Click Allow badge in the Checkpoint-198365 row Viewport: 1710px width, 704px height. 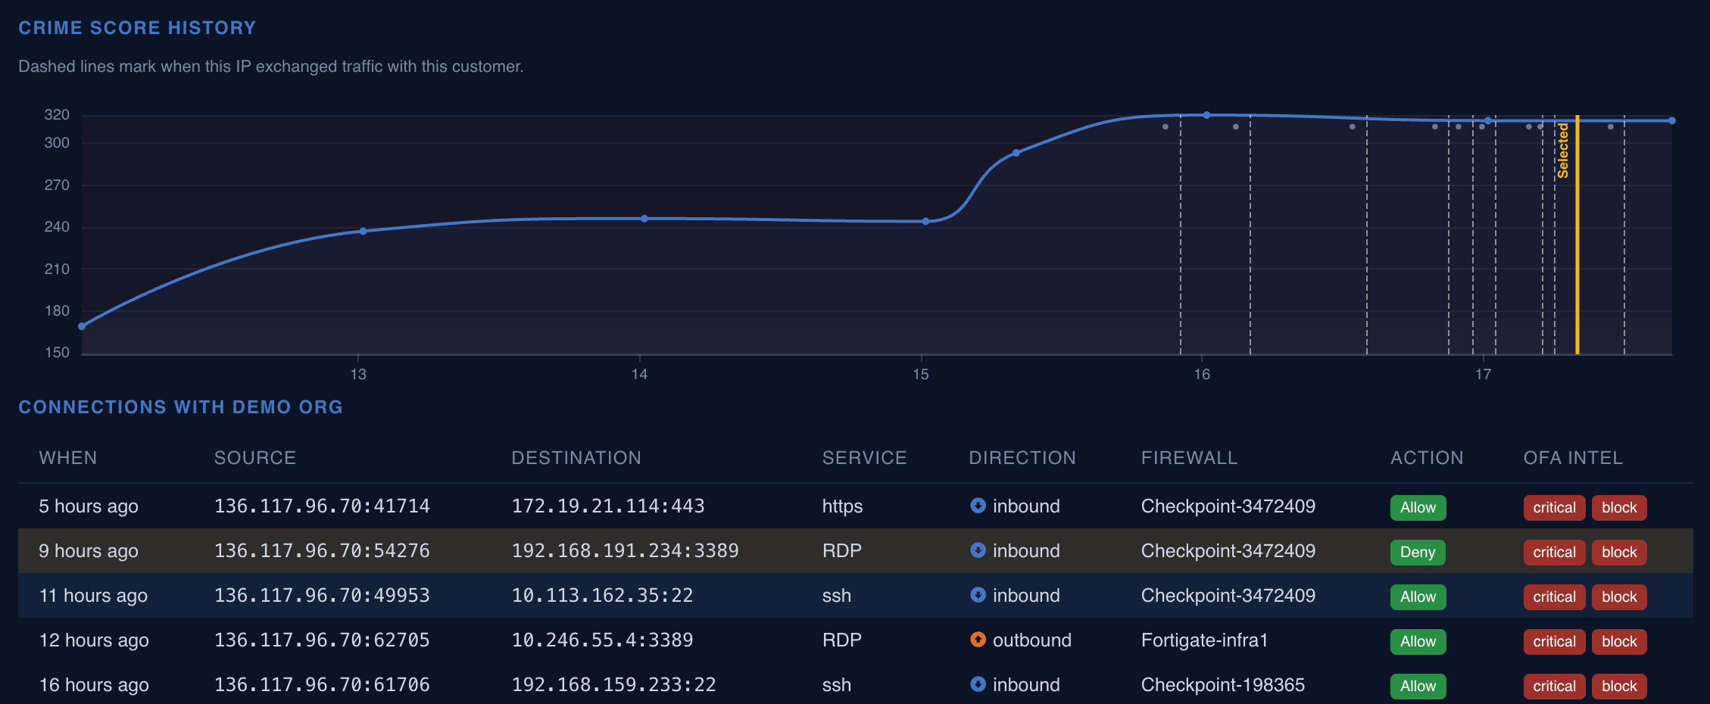[1418, 686]
